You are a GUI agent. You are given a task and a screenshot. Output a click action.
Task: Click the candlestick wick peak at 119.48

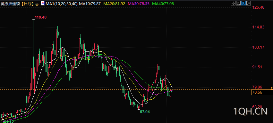pos(33,19)
